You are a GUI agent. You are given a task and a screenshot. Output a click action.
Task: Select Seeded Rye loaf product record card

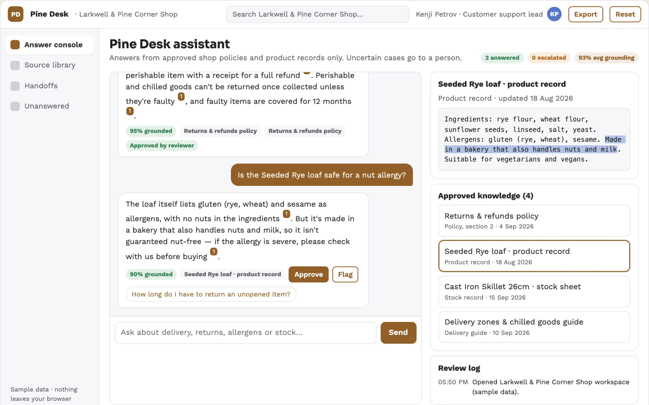click(534, 256)
